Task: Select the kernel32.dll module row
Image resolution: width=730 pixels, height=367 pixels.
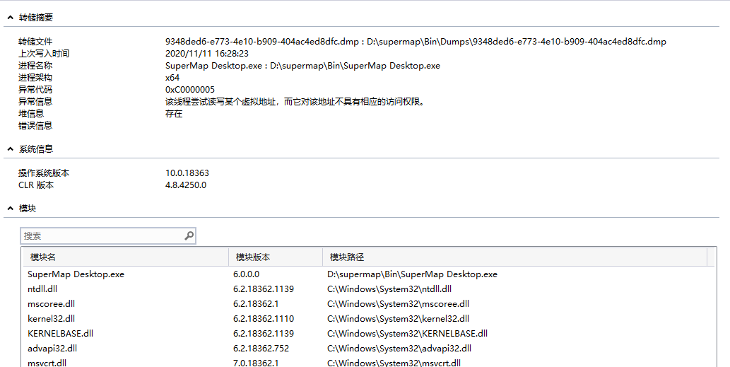Action: (x=368, y=319)
